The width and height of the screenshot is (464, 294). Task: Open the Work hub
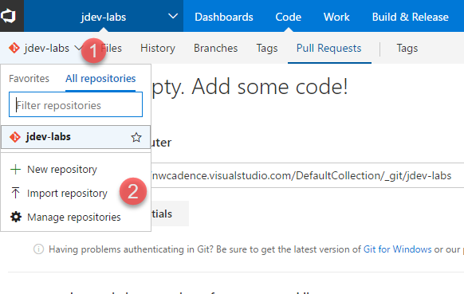[x=336, y=17]
